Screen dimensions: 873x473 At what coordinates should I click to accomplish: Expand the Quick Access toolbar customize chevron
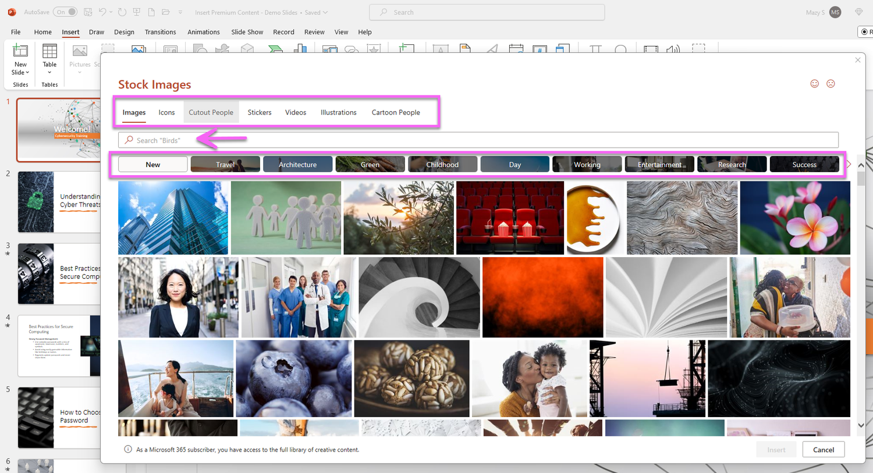point(180,12)
